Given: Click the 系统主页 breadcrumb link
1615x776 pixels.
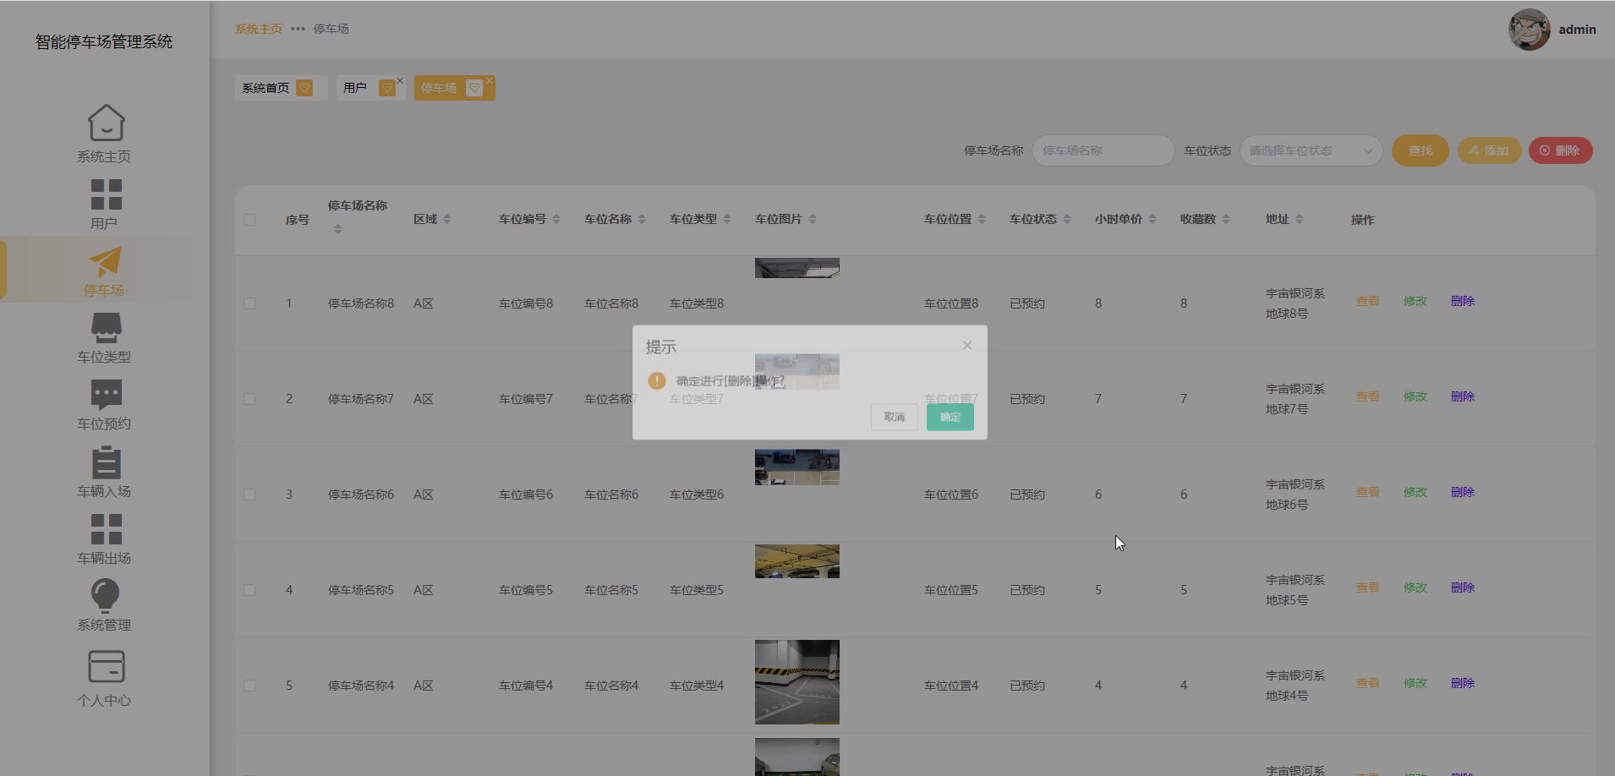Looking at the screenshot, I should 259,29.
